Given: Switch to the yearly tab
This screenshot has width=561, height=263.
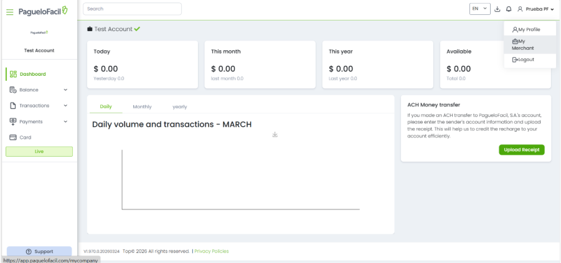Looking at the screenshot, I should point(179,107).
